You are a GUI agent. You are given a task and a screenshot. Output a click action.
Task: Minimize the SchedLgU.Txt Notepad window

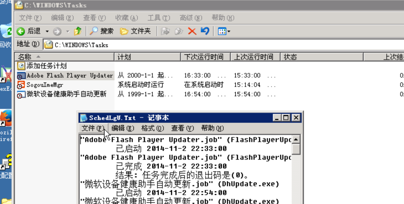click(x=277, y=117)
